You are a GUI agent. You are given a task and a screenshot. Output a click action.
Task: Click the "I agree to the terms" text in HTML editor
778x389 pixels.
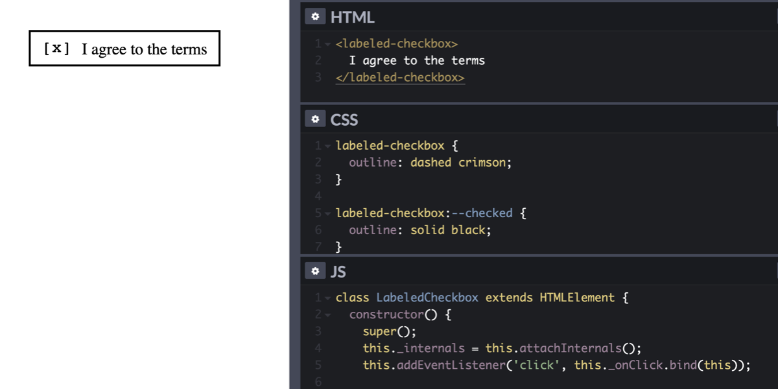tap(416, 60)
